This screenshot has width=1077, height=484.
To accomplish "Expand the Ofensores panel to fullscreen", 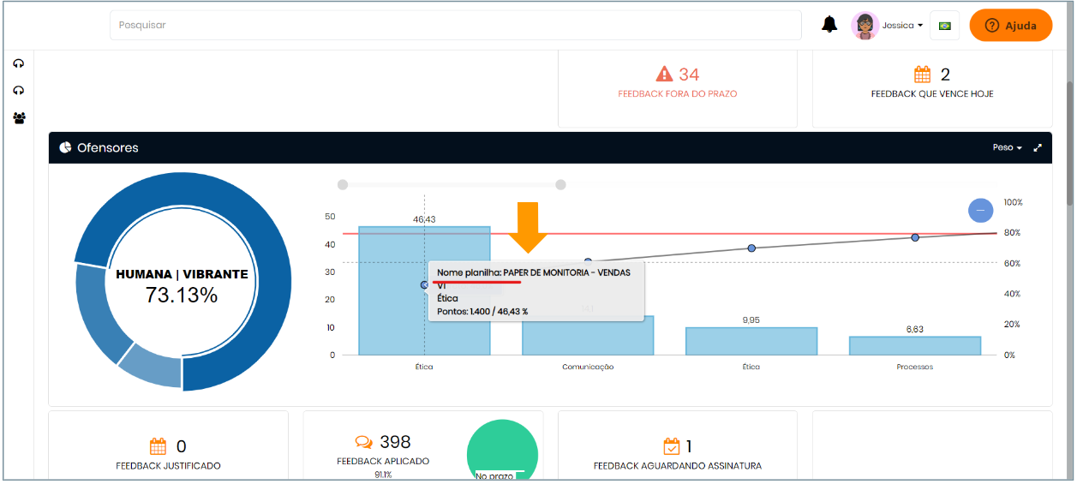I will (x=1038, y=148).
